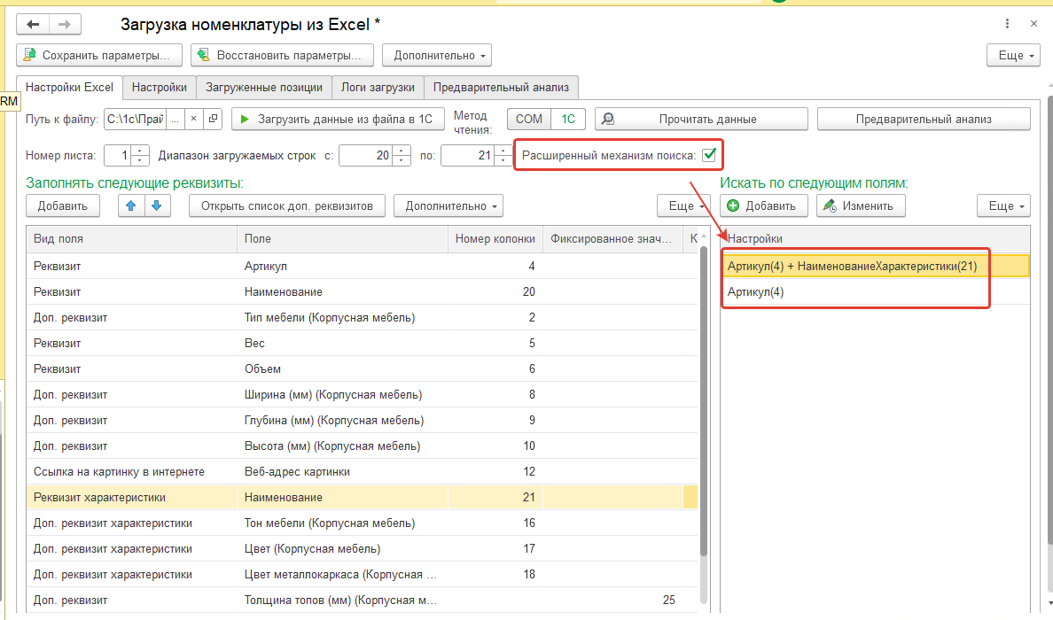The width and height of the screenshot is (1053, 620).
Task: Open Логи загрузки tab
Action: pyautogui.click(x=378, y=87)
